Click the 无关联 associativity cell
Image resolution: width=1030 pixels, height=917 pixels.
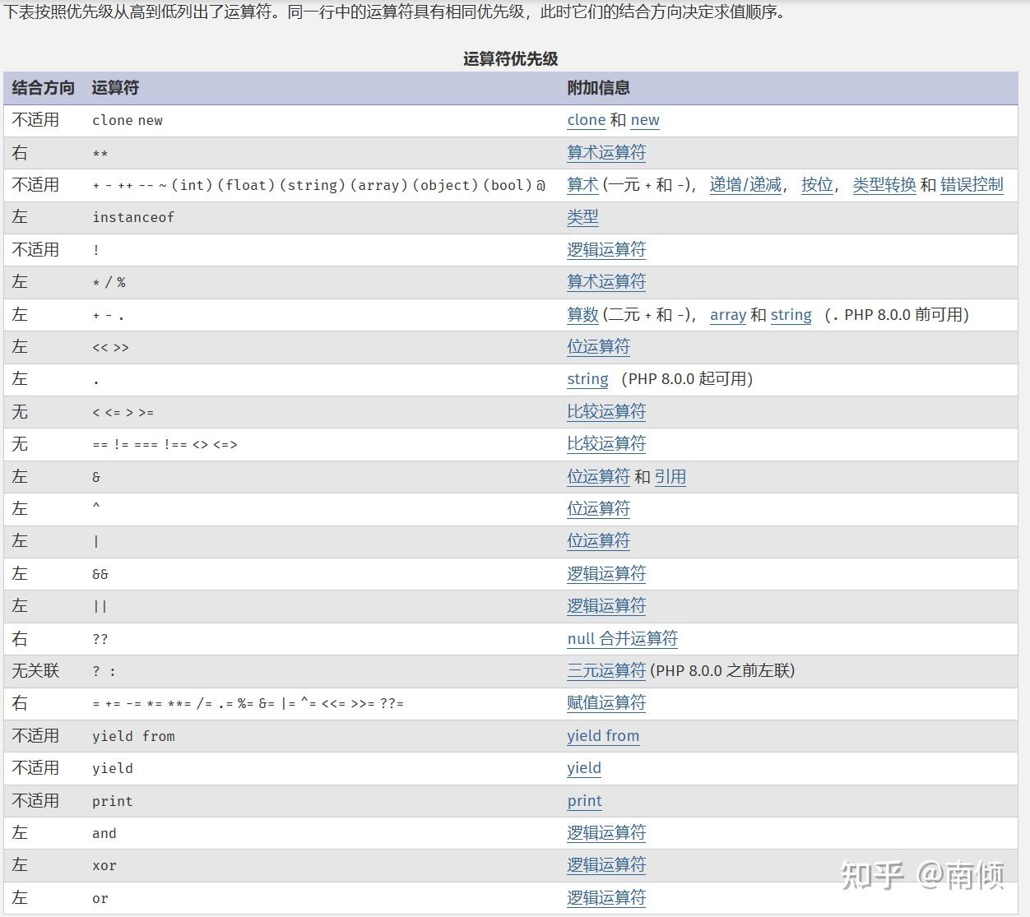click(x=36, y=671)
